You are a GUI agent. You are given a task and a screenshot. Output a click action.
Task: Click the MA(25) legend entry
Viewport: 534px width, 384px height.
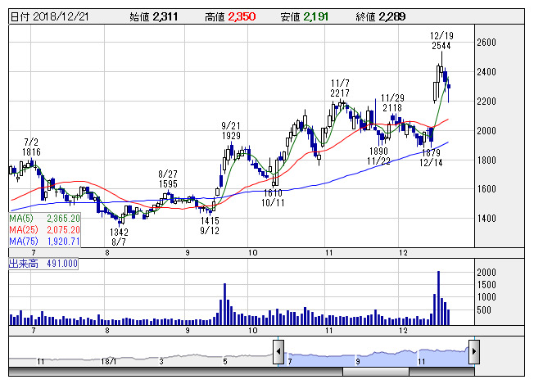44,230
